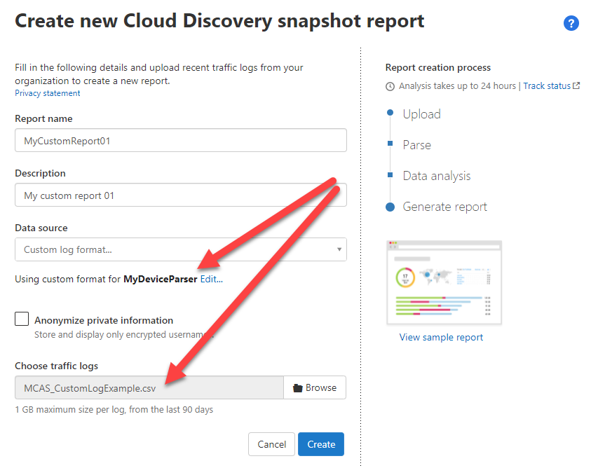This screenshot has width=591, height=468.
Task: Open the Track status link
Action: [547, 86]
